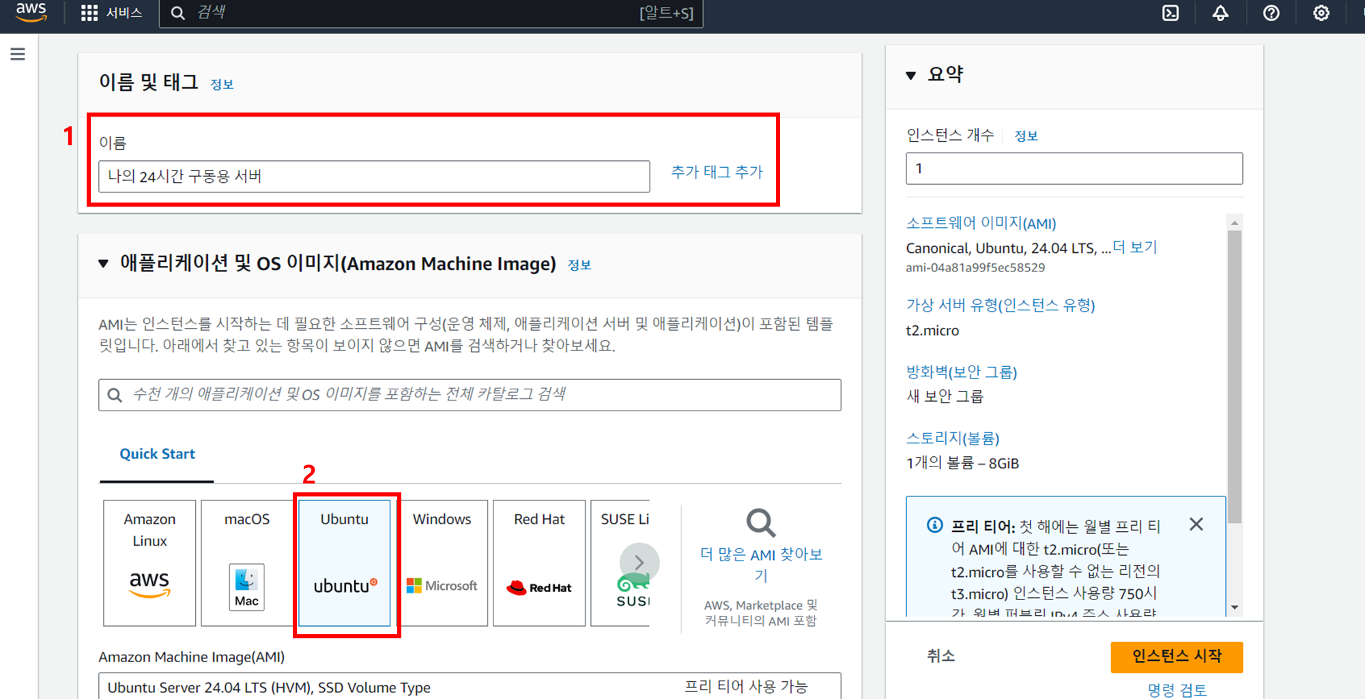This screenshot has height=699, width=1365.
Task: Open the 소프트웨어 이미지(AMI) summary link
Action: pos(981,223)
